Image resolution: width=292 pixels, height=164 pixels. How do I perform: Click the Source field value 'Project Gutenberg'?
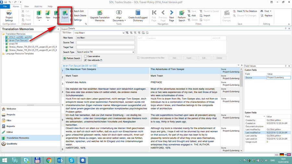[278, 77]
